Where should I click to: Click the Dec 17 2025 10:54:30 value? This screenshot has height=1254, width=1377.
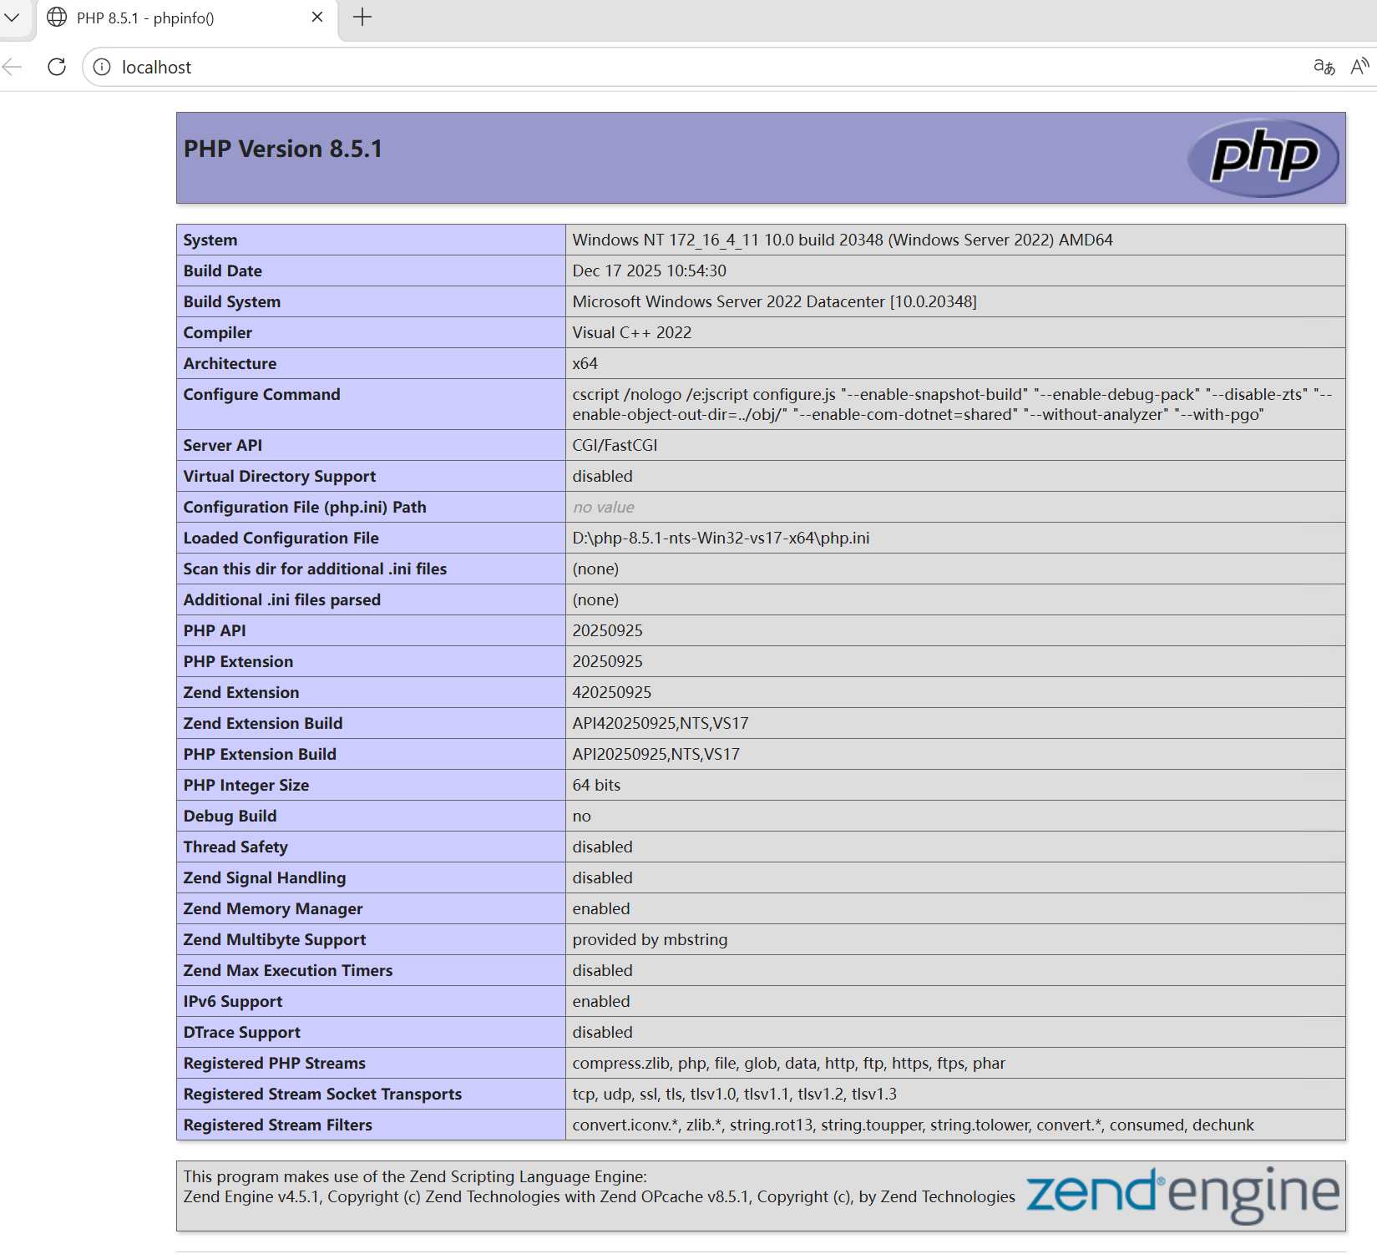[650, 271]
